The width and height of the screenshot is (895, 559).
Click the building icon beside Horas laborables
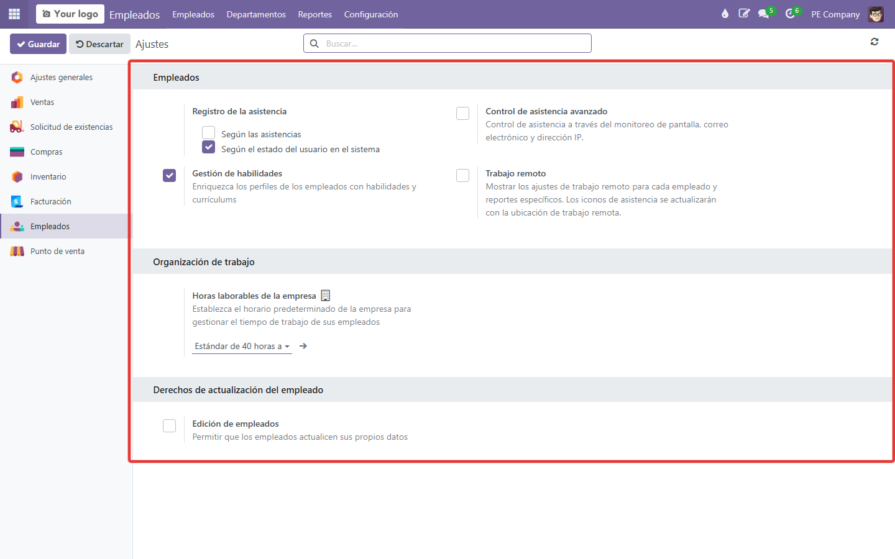326,296
